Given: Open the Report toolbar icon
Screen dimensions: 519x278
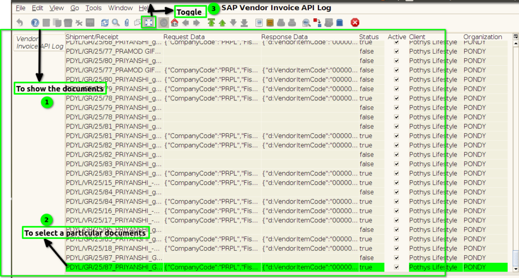Looking at the screenshot, I should pos(259,22).
